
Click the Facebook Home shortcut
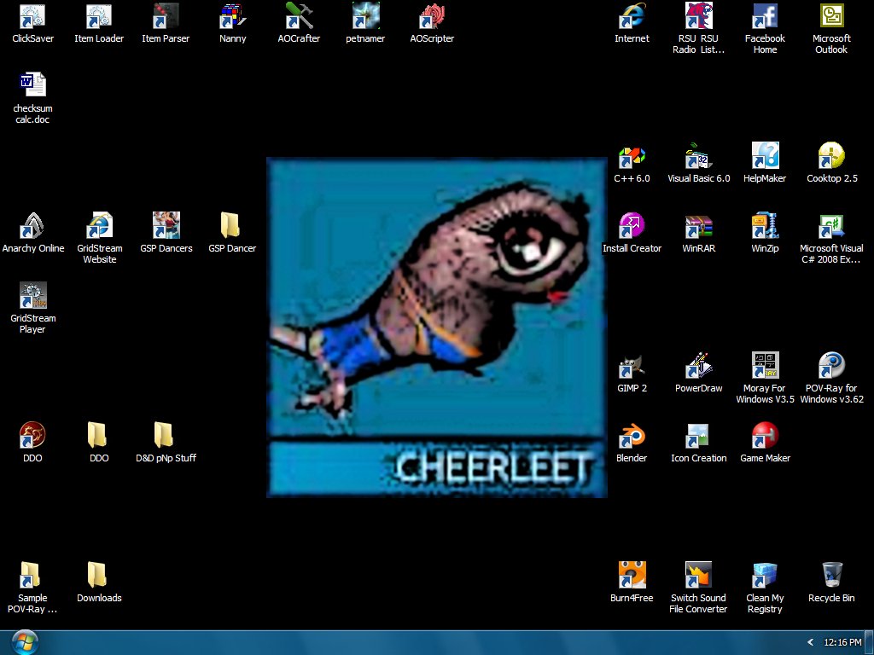click(x=765, y=17)
